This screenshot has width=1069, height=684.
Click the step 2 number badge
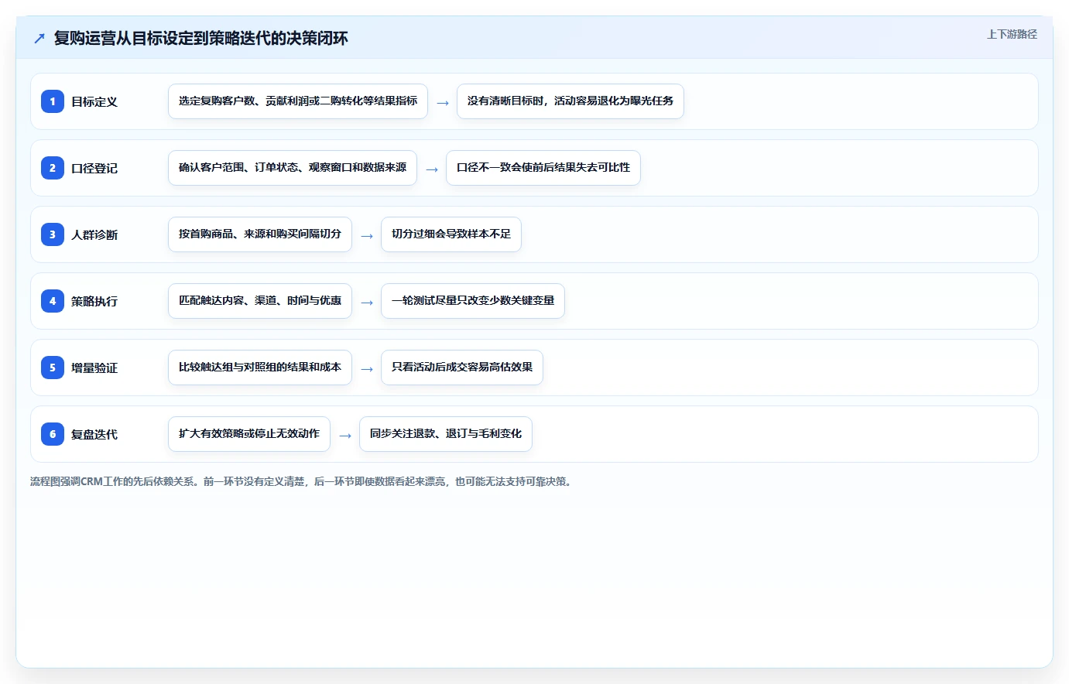[x=53, y=168]
